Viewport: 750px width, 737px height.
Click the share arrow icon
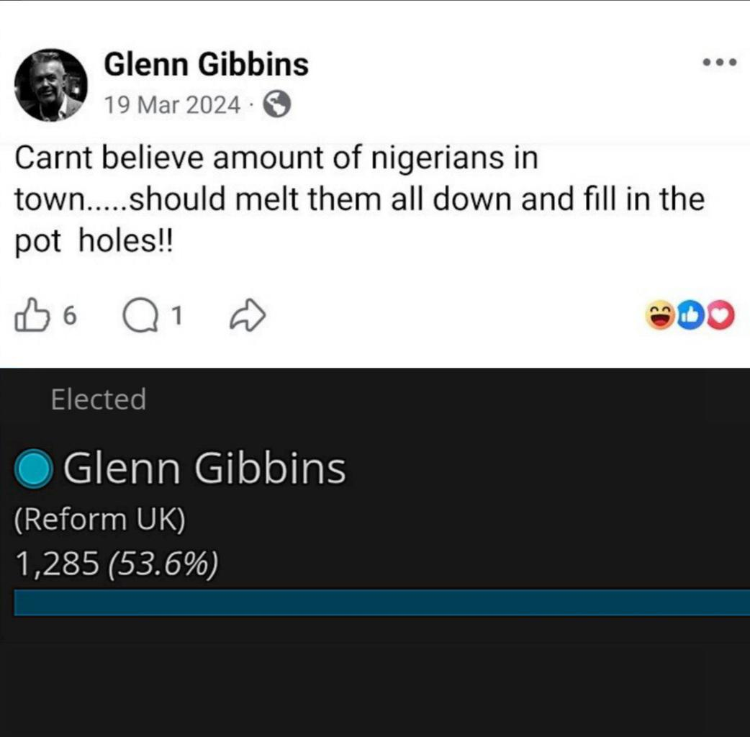click(248, 315)
